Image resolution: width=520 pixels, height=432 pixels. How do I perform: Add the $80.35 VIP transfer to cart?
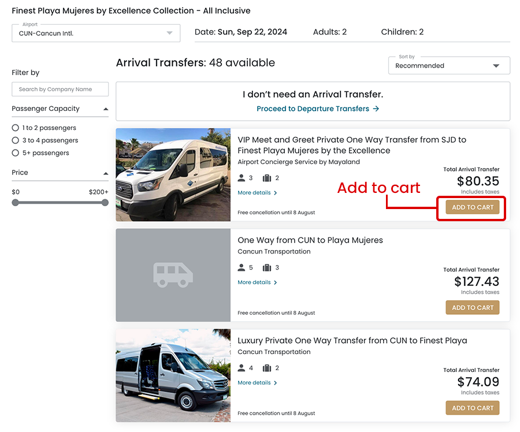click(472, 207)
